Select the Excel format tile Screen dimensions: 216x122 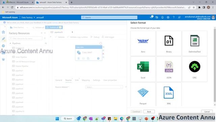pos(143,69)
